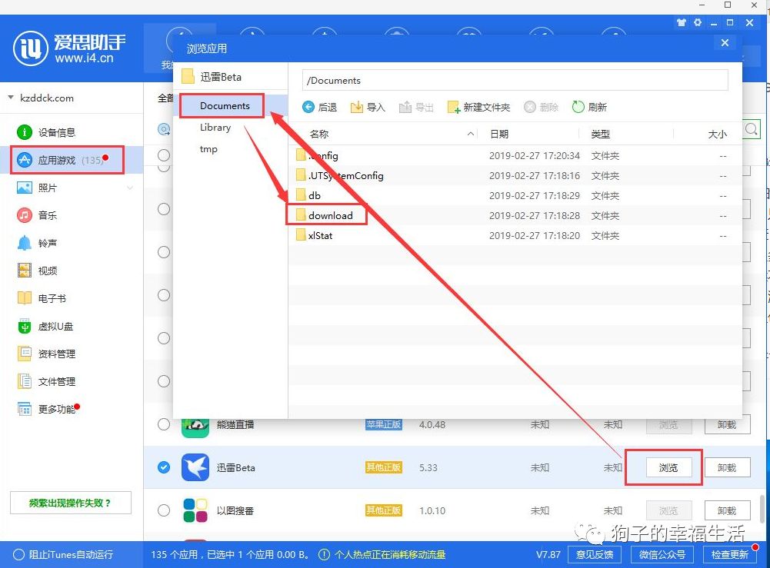Collapse the kzddck.com device tree arrow

[x=11, y=98]
